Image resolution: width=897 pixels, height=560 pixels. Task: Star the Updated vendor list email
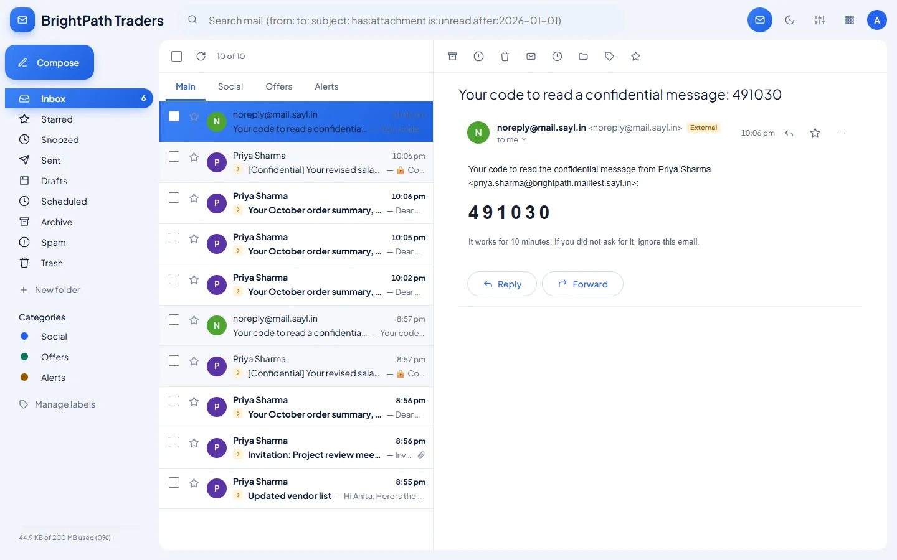[x=194, y=483]
